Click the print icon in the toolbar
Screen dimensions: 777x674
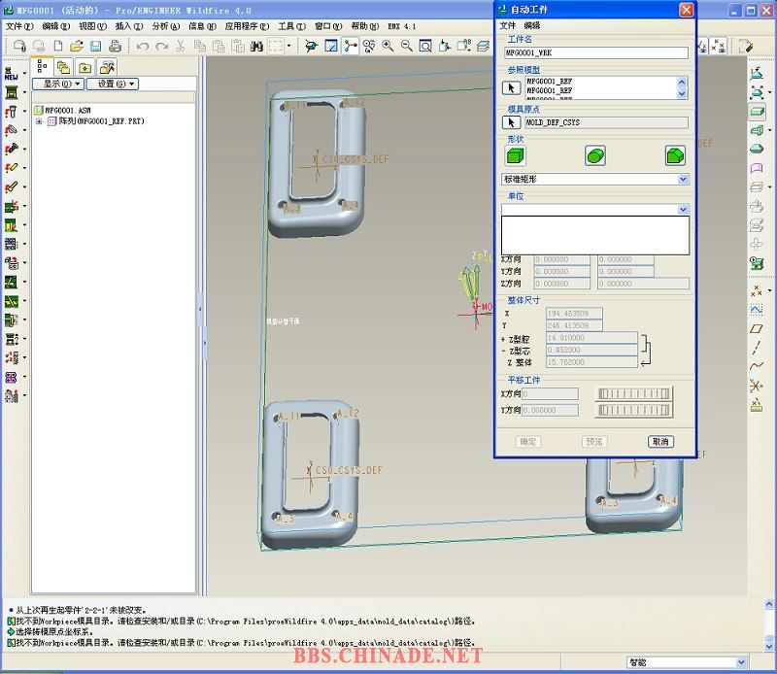(x=115, y=46)
